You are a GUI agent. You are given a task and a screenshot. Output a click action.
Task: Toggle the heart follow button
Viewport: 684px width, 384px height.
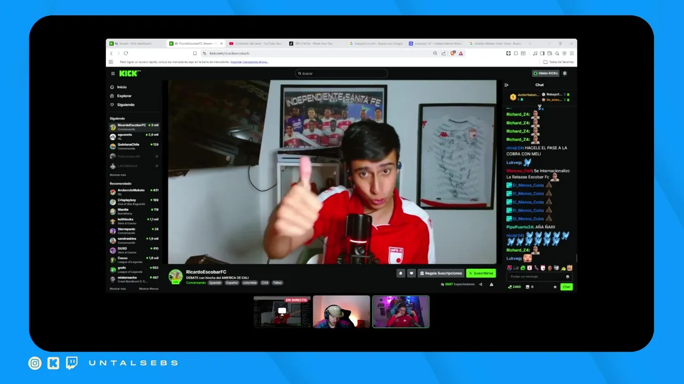[411, 273]
